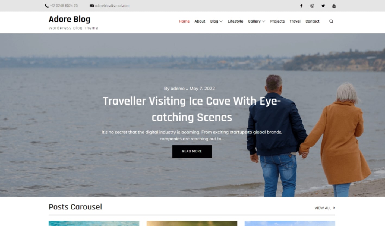Open the search magnifier icon
This screenshot has width=385, height=226.
pyautogui.click(x=331, y=21)
